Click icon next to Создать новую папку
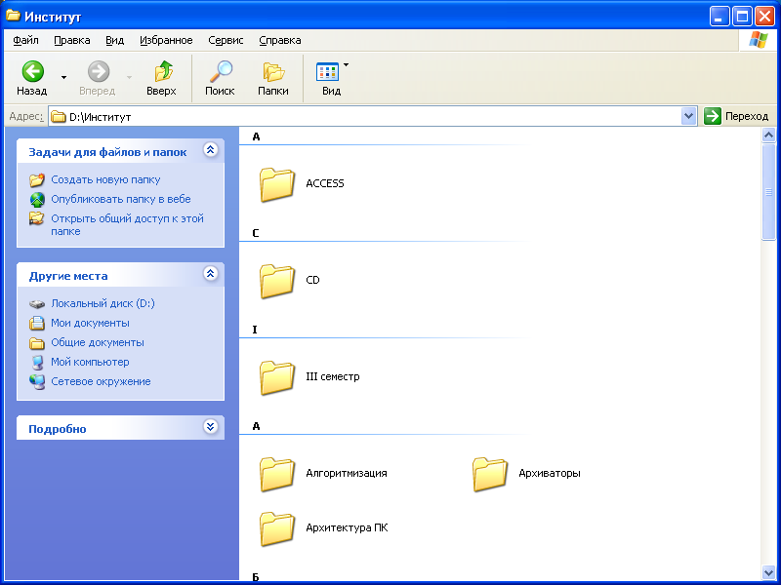The height and width of the screenshot is (585, 781). [x=37, y=179]
